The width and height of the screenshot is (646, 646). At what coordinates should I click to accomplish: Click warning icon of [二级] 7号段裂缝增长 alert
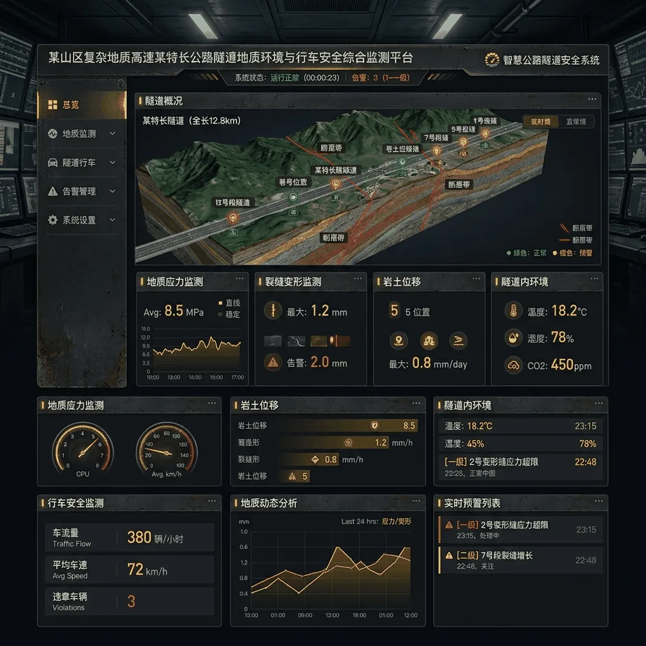pos(449,555)
